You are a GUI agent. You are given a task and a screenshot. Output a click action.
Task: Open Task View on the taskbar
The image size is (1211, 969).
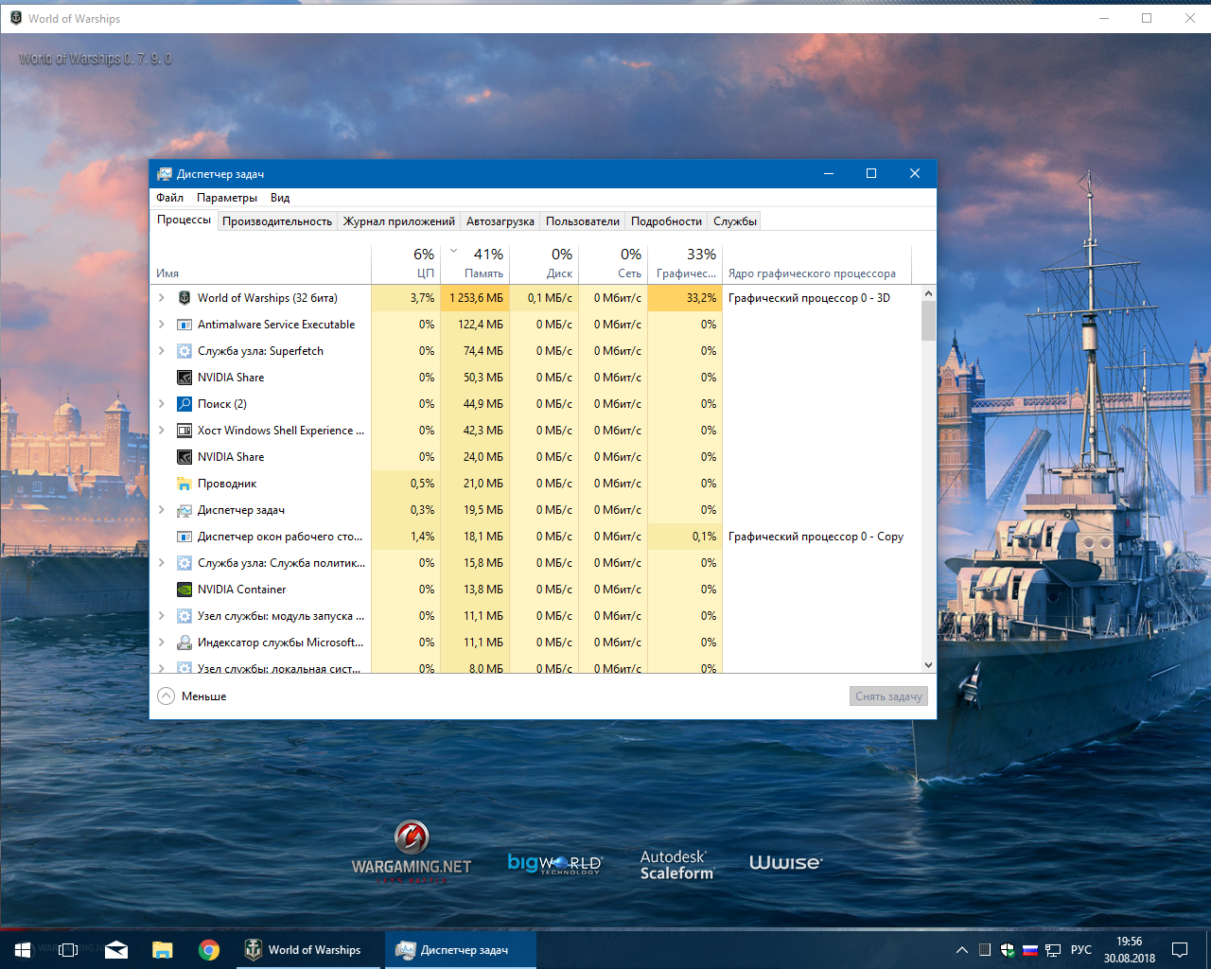tap(68, 950)
